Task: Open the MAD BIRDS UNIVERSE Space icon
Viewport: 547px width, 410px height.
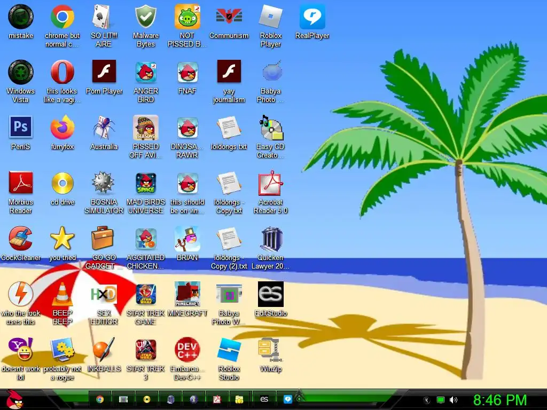Action: pos(145,184)
